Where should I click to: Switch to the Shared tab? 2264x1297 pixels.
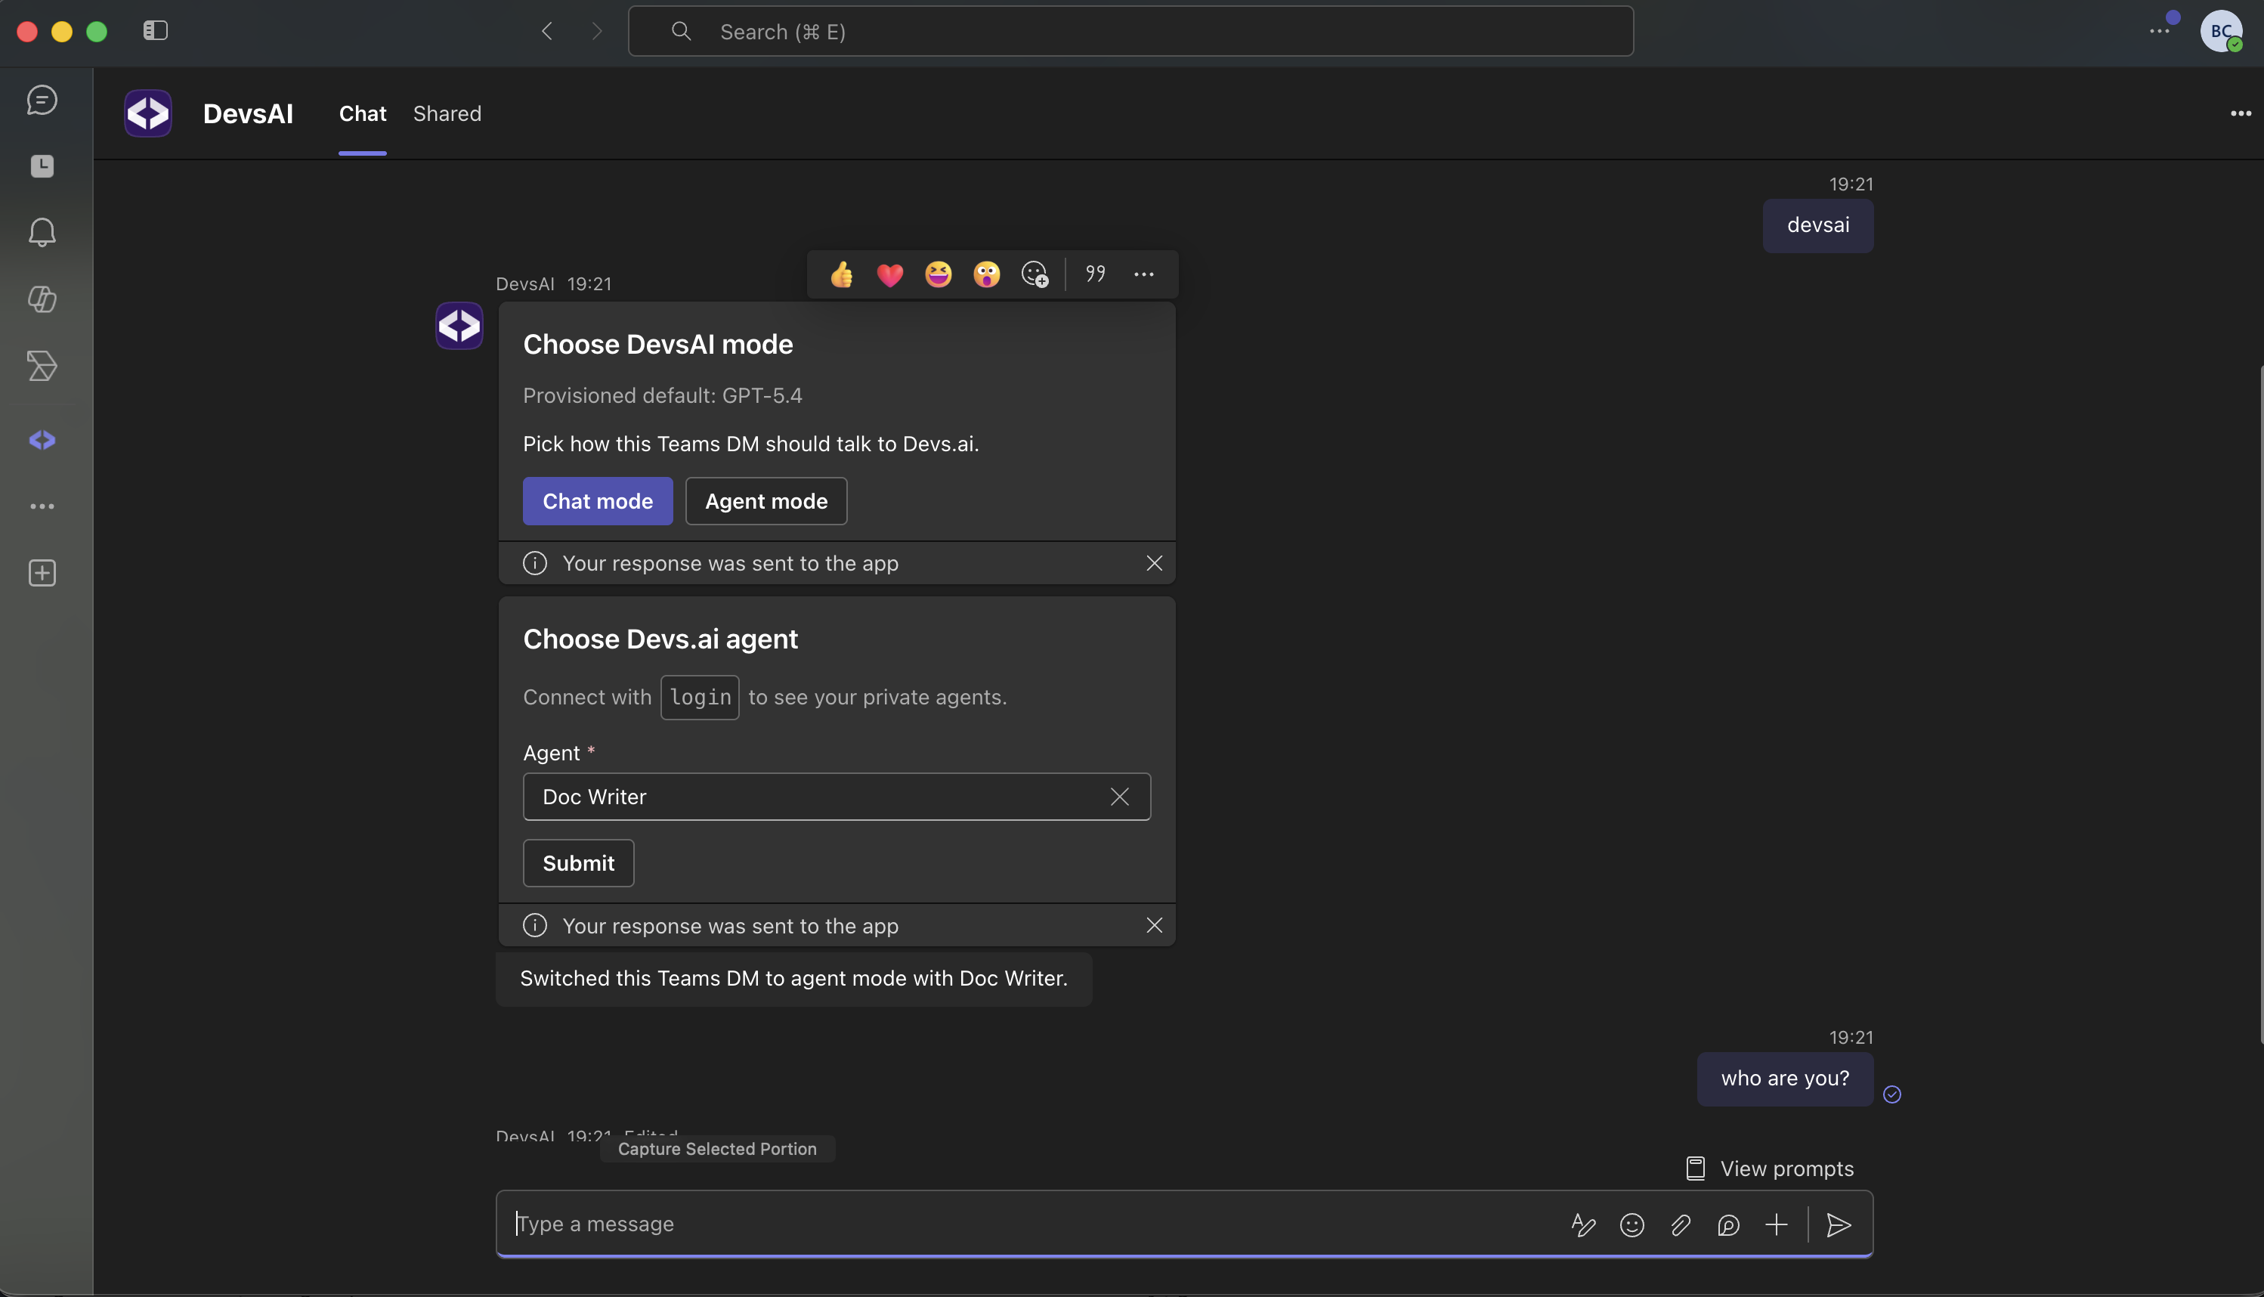(447, 114)
